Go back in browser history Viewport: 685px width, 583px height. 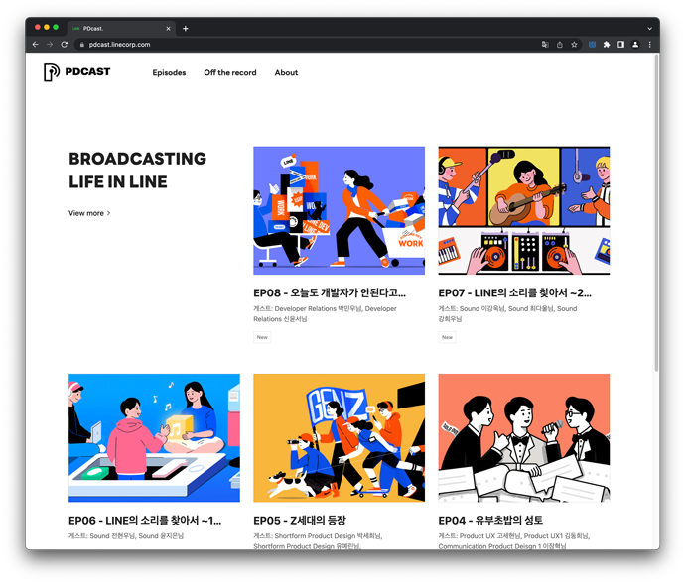pos(36,44)
